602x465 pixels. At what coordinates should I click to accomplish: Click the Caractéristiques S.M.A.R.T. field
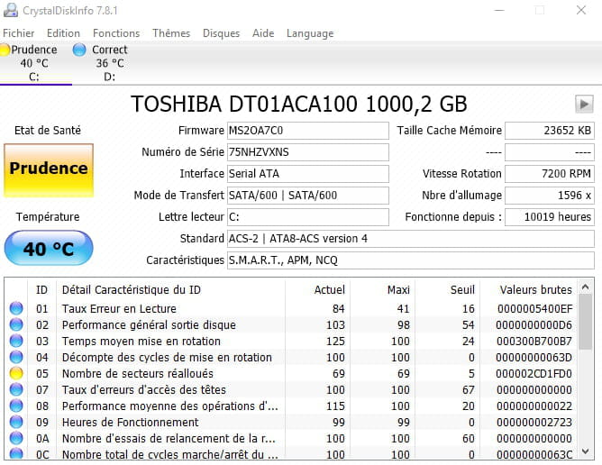(410, 260)
